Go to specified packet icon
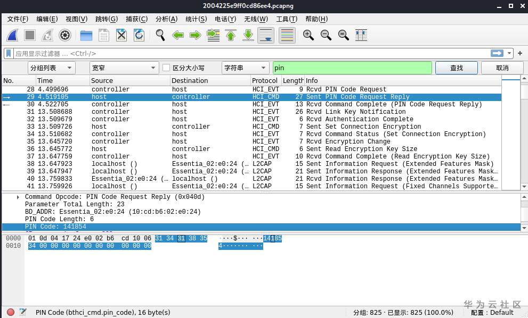Image resolution: width=528 pixels, height=318 pixels. point(213,35)
